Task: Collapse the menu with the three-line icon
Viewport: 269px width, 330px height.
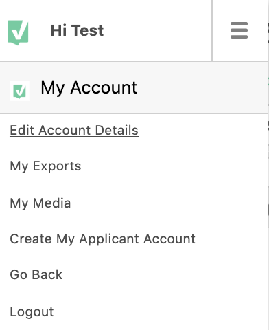Action: 239,30
